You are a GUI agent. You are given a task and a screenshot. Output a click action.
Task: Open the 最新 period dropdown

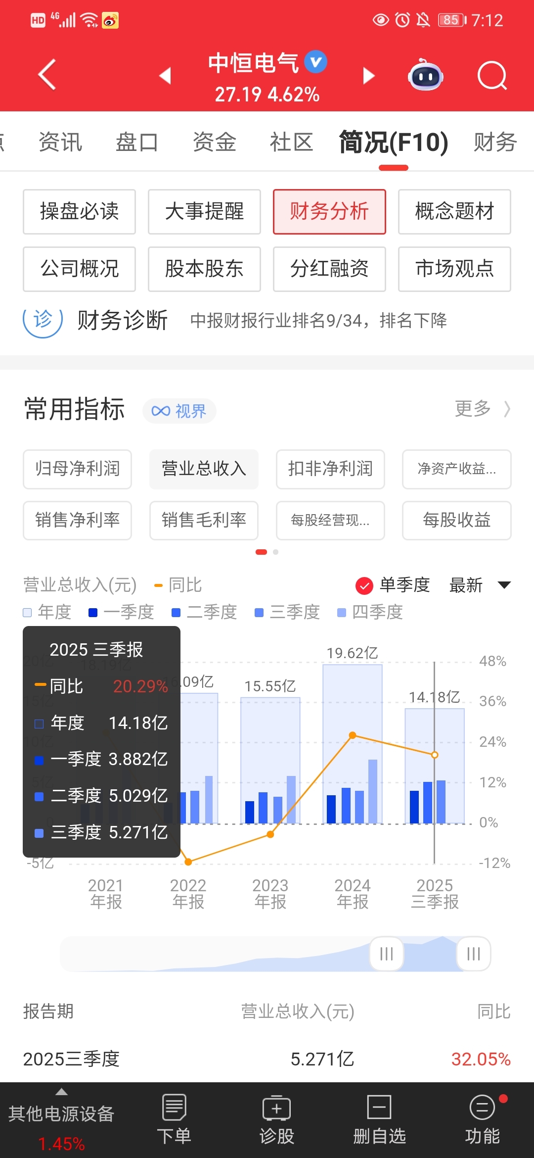click(480, 585)
